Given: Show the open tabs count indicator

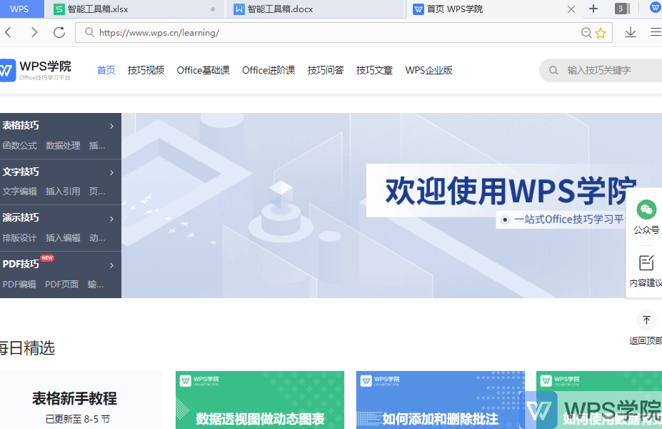Looking at the screenshot, I should [x=622, y=9].
